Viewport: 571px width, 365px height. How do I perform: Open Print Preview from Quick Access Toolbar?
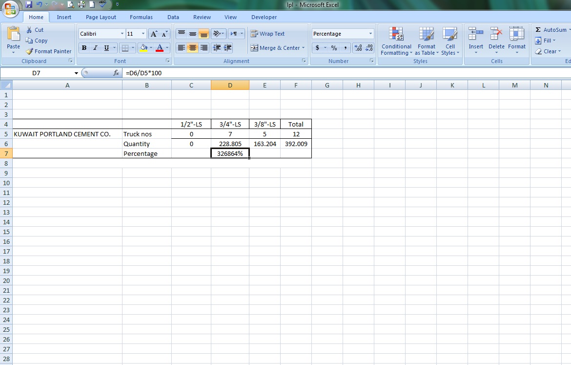click(71, 5)
